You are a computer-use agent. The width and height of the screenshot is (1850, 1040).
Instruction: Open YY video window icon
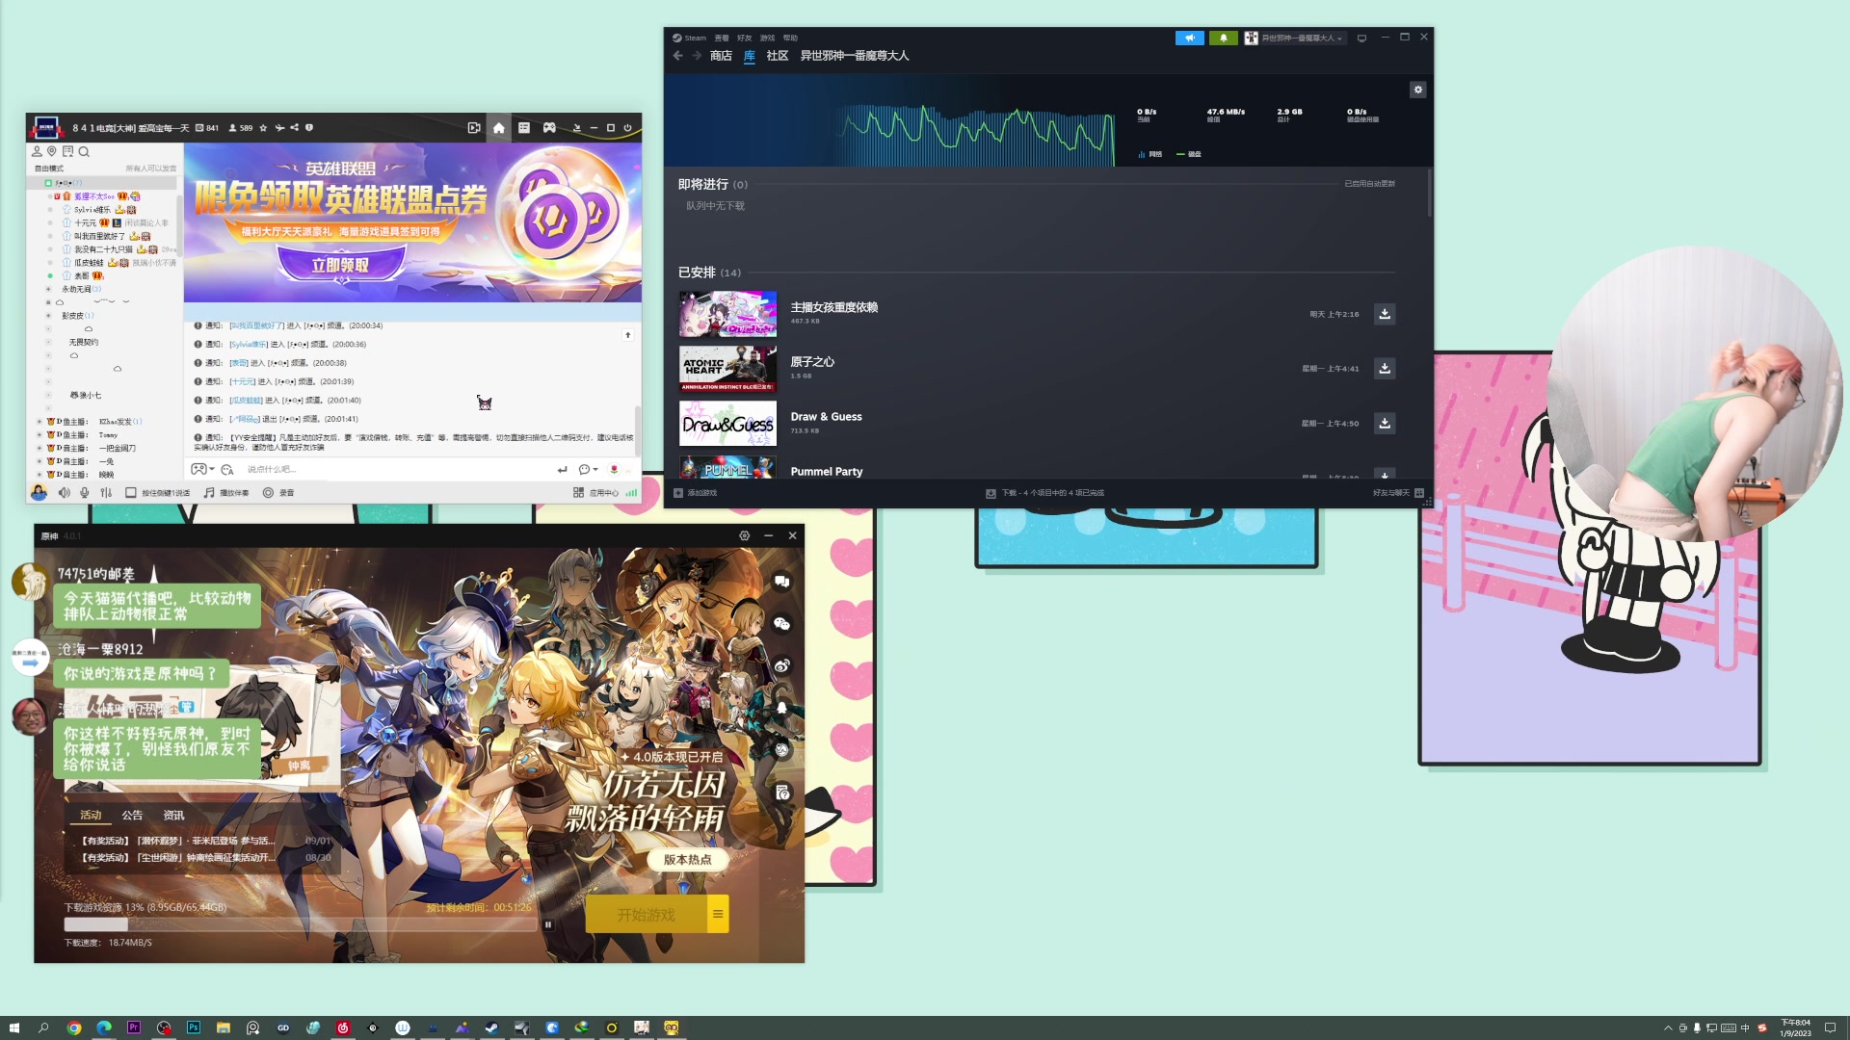pos(474,127)
